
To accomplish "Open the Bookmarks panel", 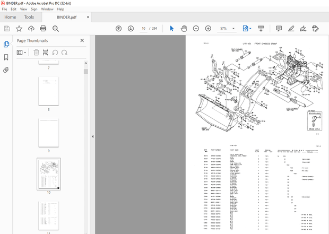I will click(6, 57).
